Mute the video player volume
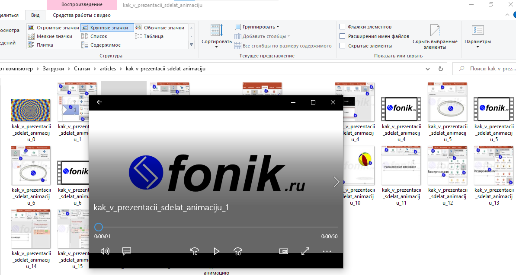The height and width of the screenshot is (275, 516). [x=105, y=251]
